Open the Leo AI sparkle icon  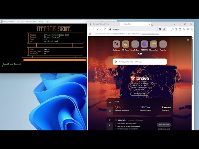184,29
